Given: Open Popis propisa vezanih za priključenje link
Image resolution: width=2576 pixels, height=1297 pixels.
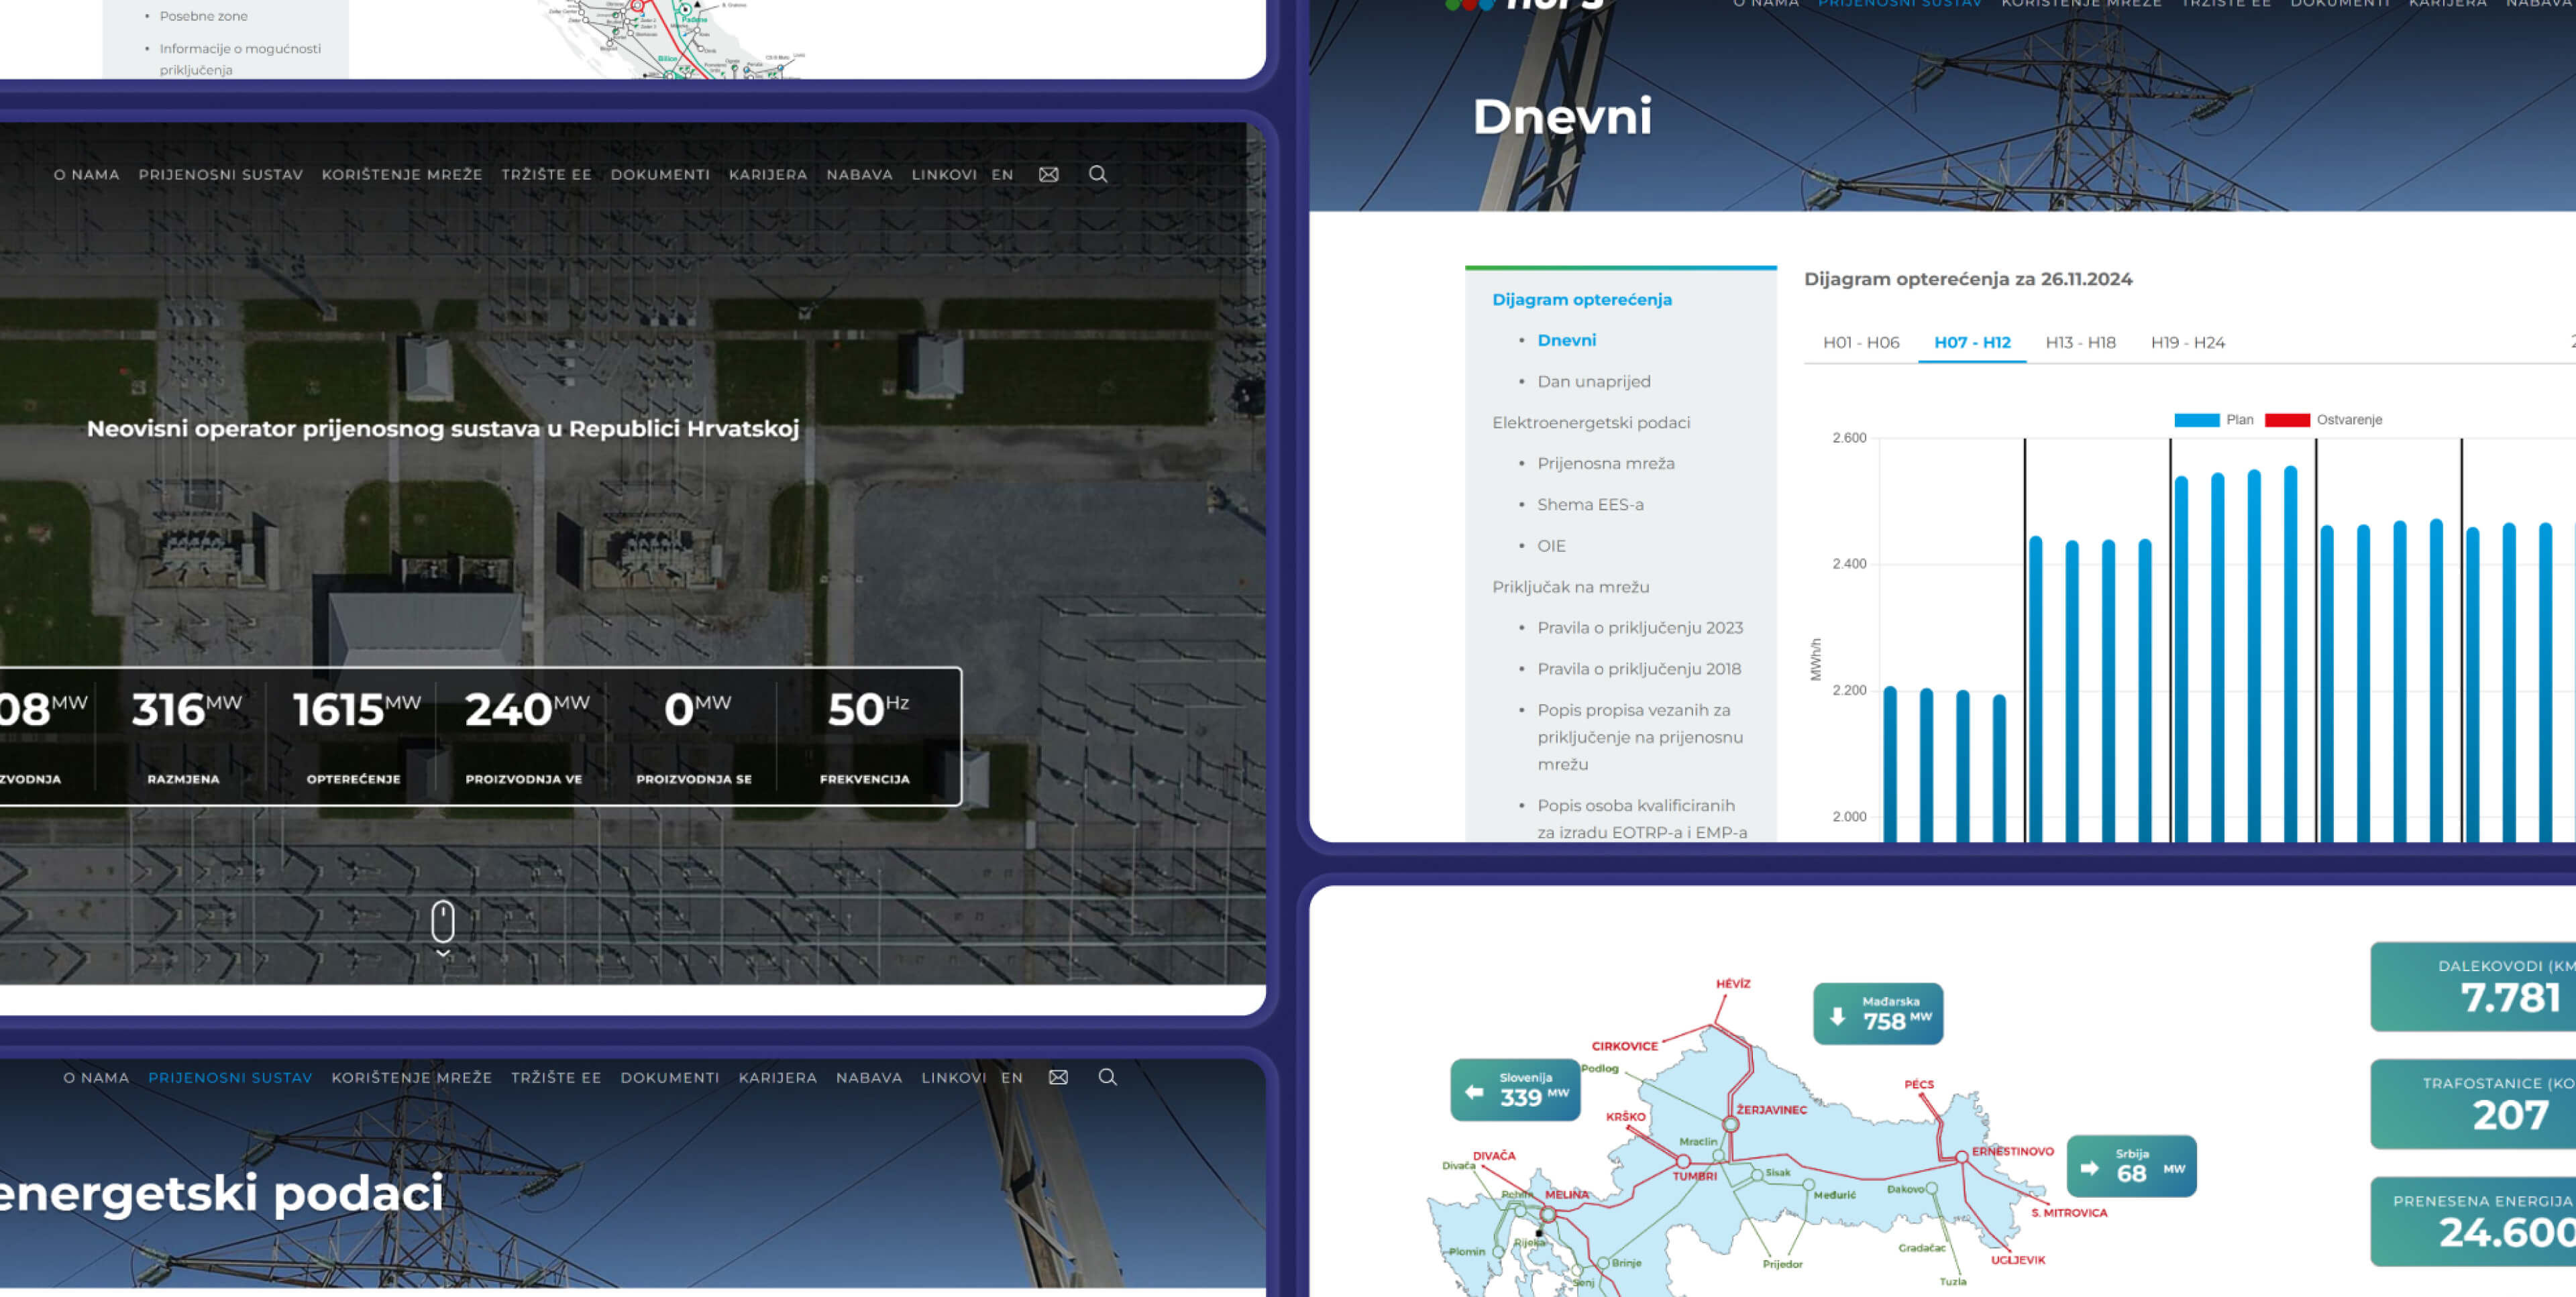Looking at the screenshot, I should click(1640, 737).
